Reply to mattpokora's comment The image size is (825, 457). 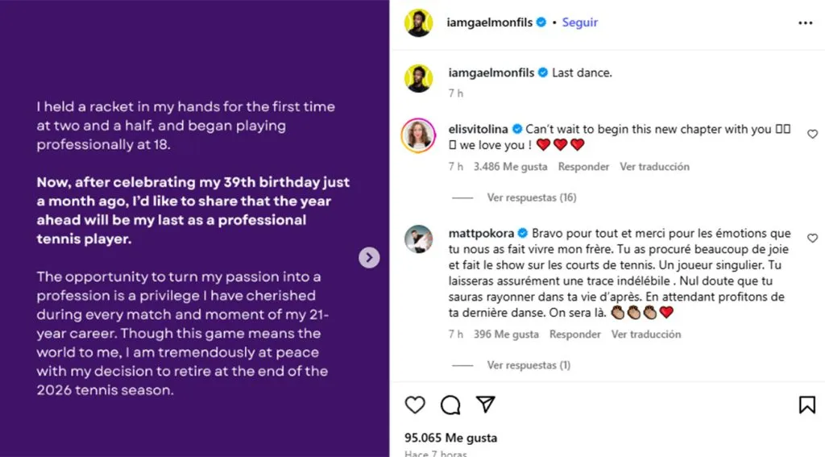tap(575, 334)
